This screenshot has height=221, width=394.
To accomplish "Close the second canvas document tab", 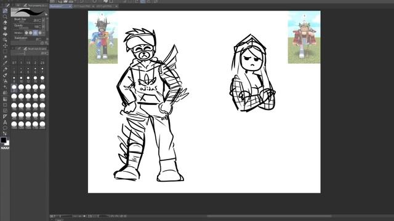I will 93,6.
